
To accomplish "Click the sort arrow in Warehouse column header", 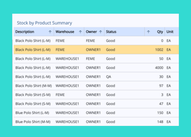I will tap(80, 32).
